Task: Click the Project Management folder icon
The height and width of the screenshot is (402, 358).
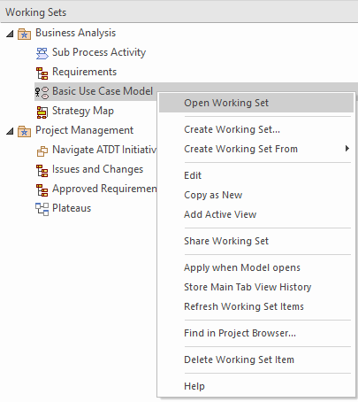Action: tap(24, 131)
